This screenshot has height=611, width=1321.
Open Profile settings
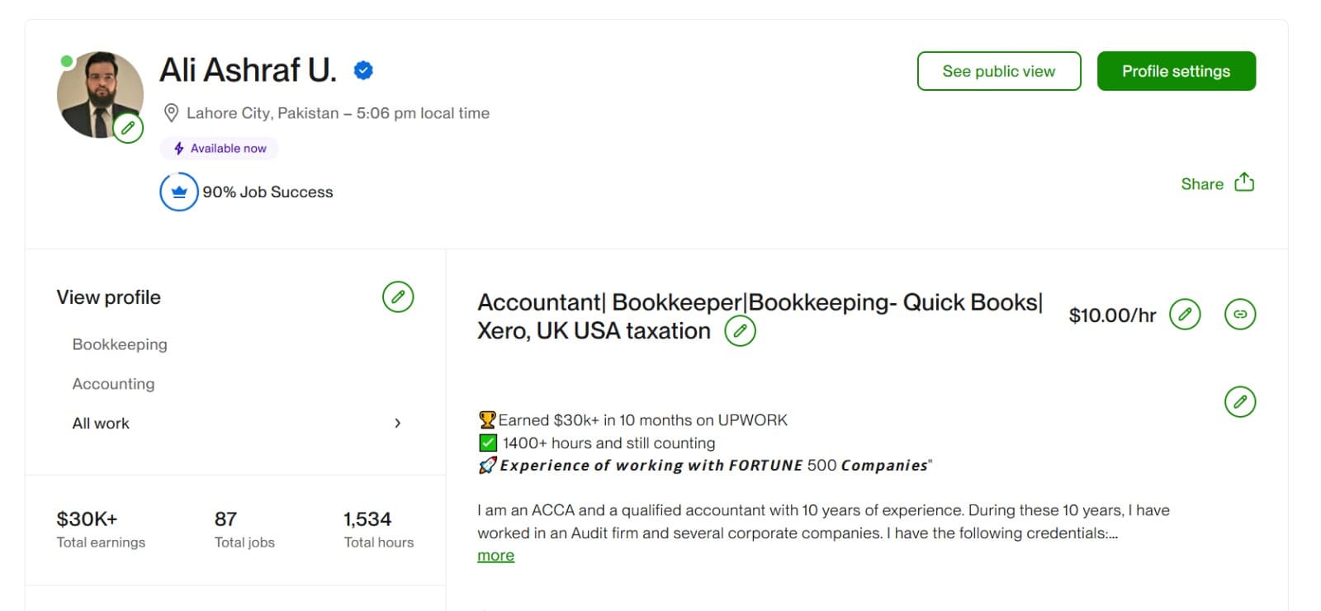[x=1176, y=71]
